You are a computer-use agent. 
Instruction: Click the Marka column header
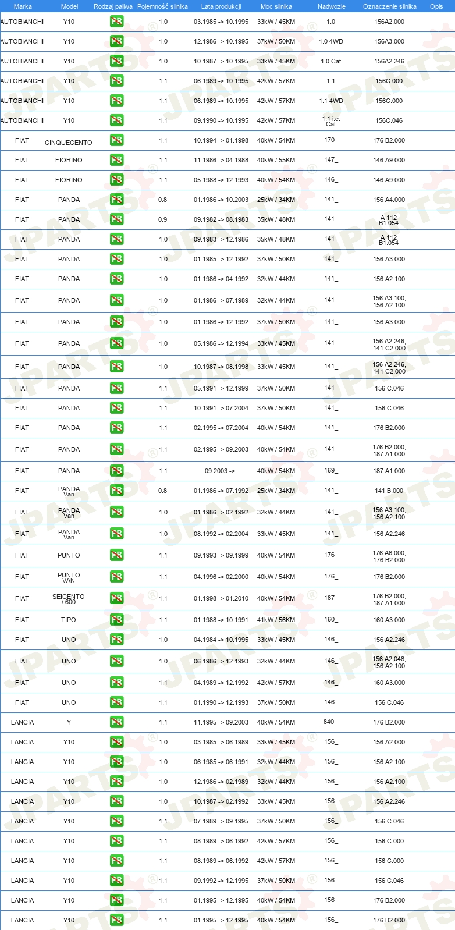23,6
